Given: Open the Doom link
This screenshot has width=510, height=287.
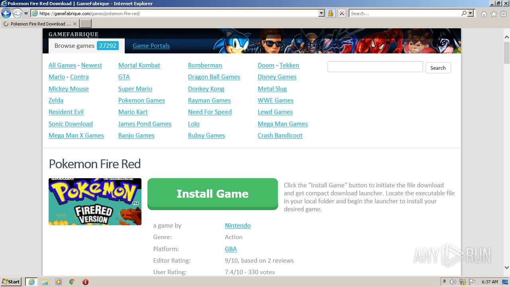Looking at the screenshot, I should coord(266,65).
